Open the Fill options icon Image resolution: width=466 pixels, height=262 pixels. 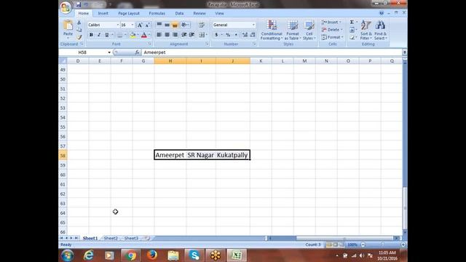pos(352,30)
